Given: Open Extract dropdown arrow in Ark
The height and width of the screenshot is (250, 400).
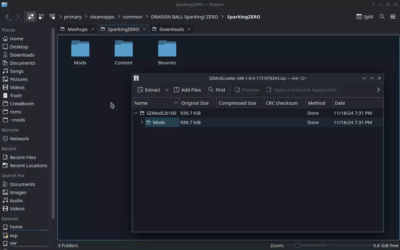Looking at the screenshot, I should (167, 90).
